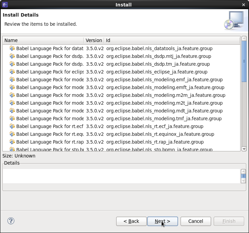Click the feature icon for nls_dsdp.tm_ja row
Screen dimensions: 249x233
12,64
